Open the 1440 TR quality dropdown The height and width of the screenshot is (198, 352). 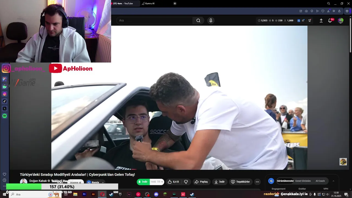click(157, 182)
